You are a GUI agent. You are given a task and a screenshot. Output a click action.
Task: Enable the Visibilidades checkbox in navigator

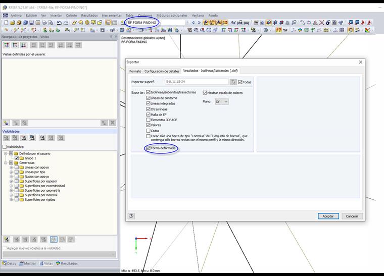pos(5,147)
